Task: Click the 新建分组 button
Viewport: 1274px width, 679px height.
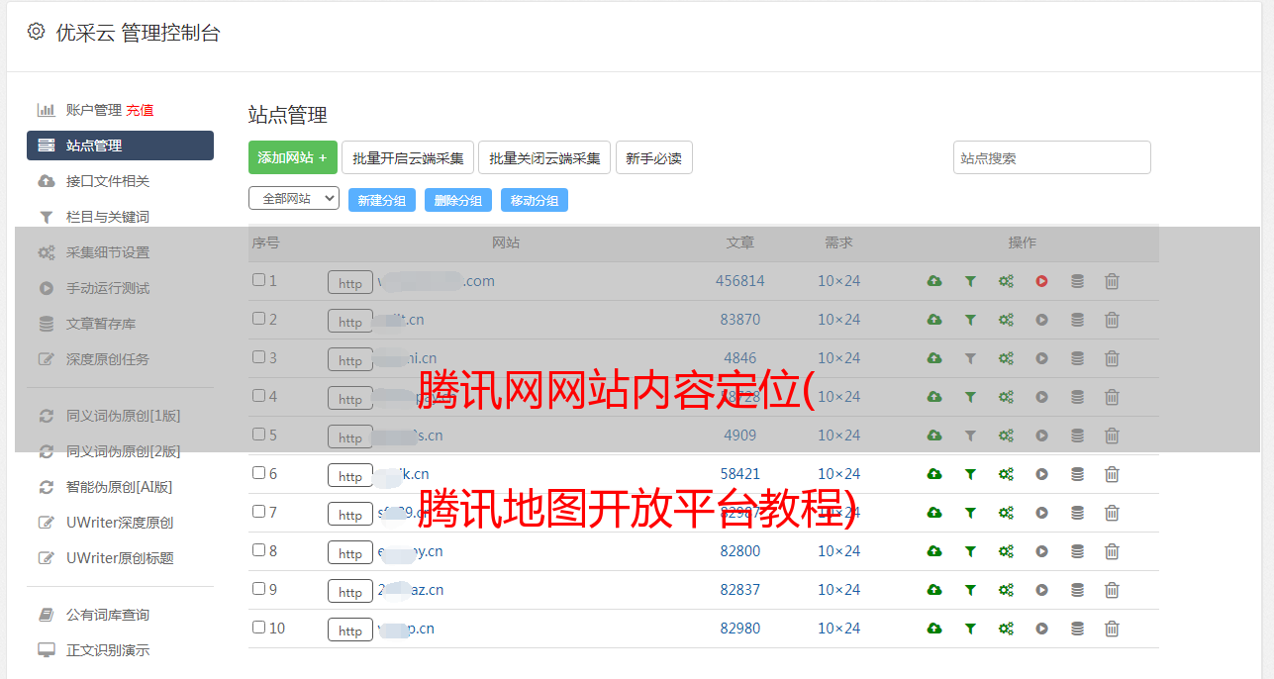Action: [x=382, y=200]
